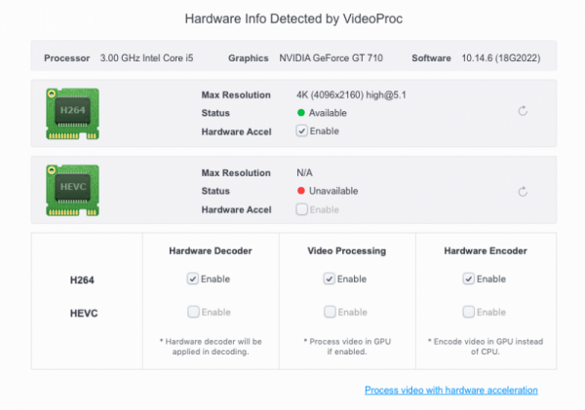Check HEVC Hardware Encoder Enable box
This screenshot has height=410, width=585.
tap(469, 312)
